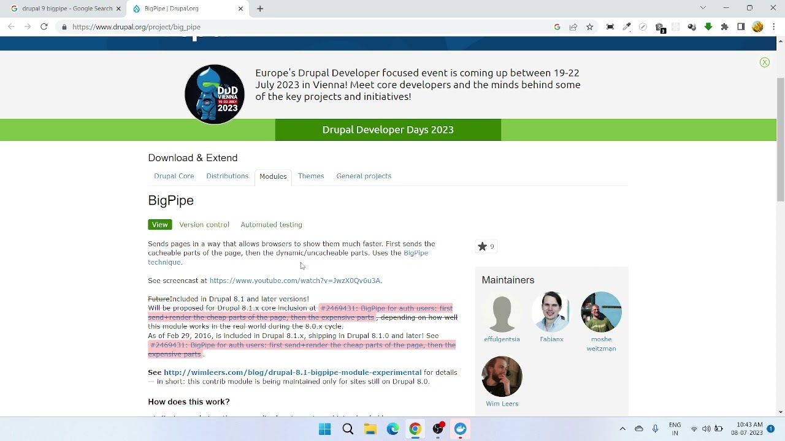Click the green View button
Viewport: 785px width, 441px height.
(x=160, y=225)
